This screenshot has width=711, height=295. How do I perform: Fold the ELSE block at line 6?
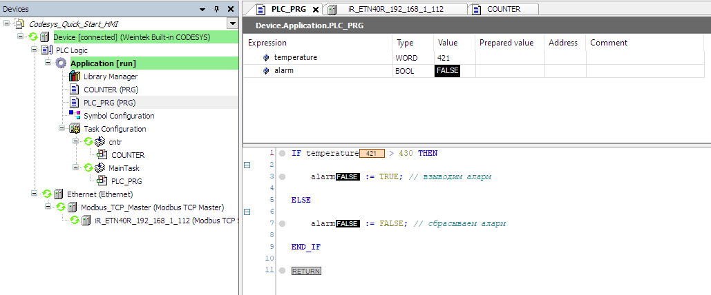(247, 212)
